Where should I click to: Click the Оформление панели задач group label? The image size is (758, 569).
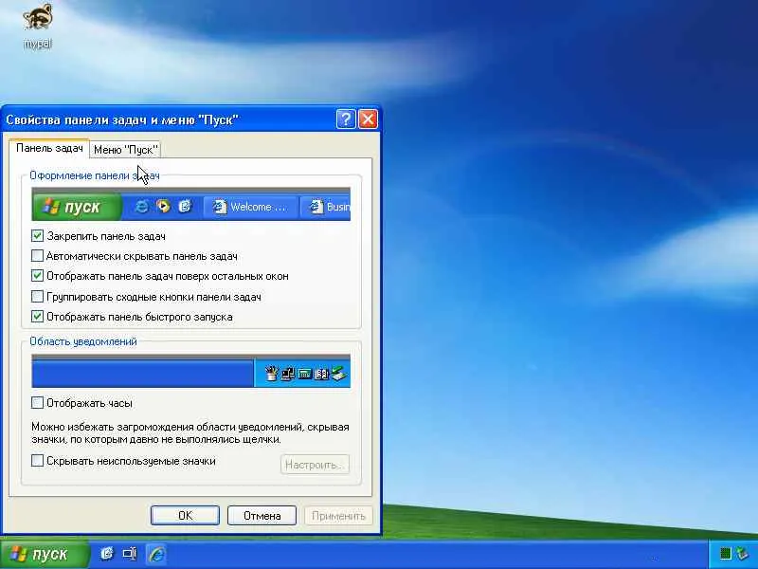point(95,175)
